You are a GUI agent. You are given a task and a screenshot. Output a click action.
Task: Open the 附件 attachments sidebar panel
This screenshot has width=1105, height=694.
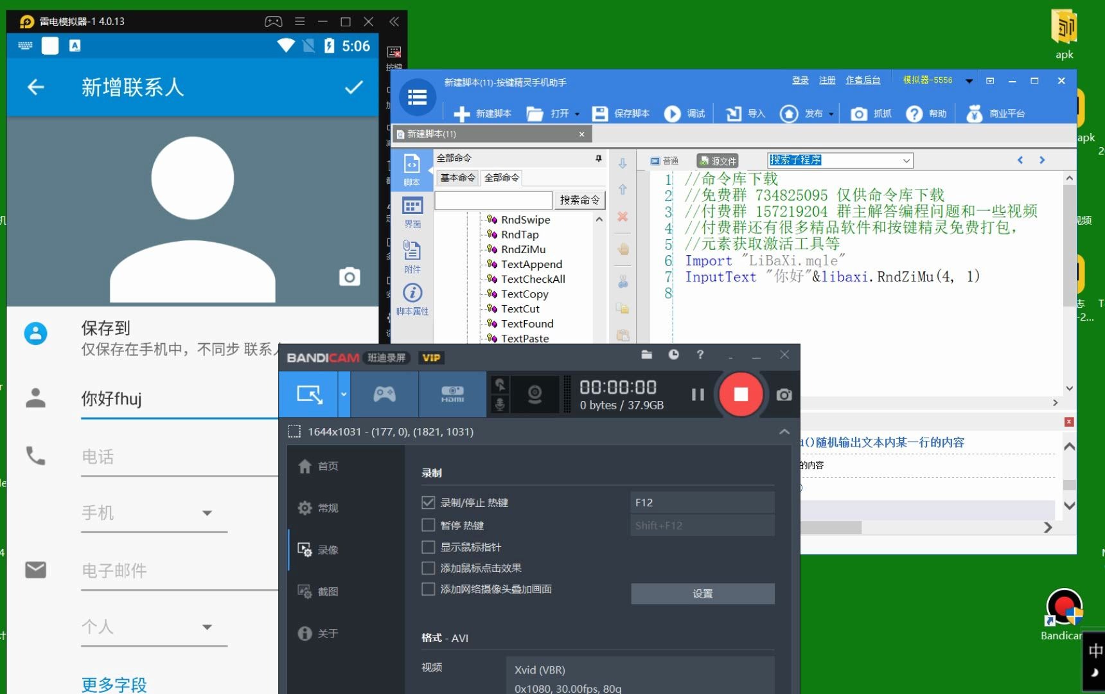[412, 256]
